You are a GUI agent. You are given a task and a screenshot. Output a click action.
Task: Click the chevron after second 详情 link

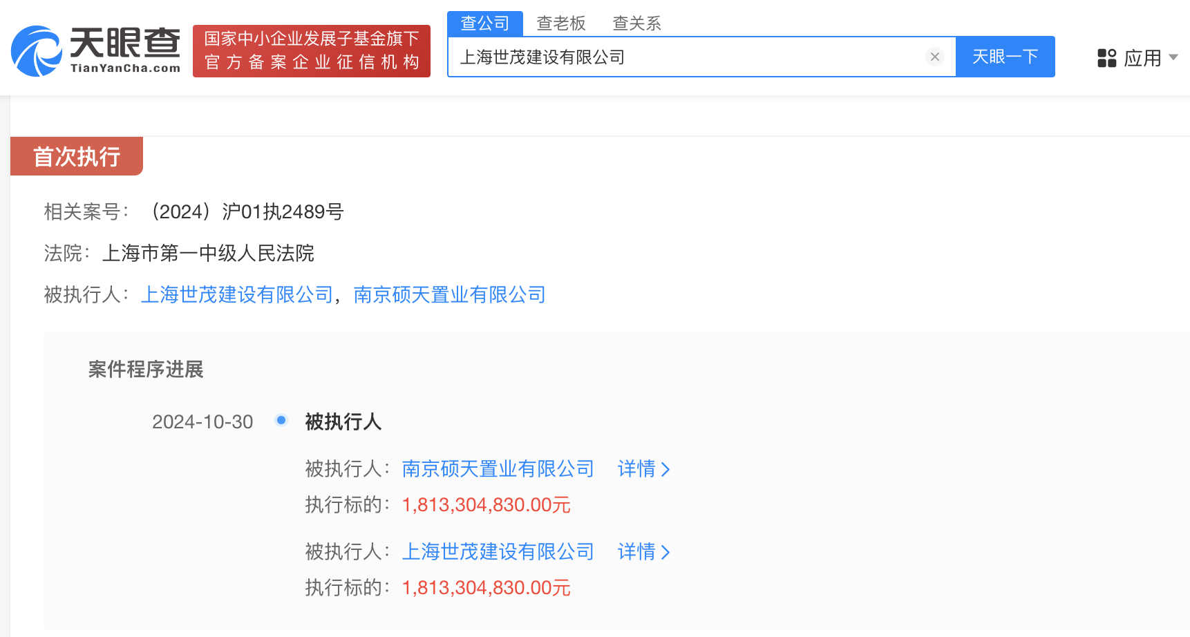(x=665, y=553)
